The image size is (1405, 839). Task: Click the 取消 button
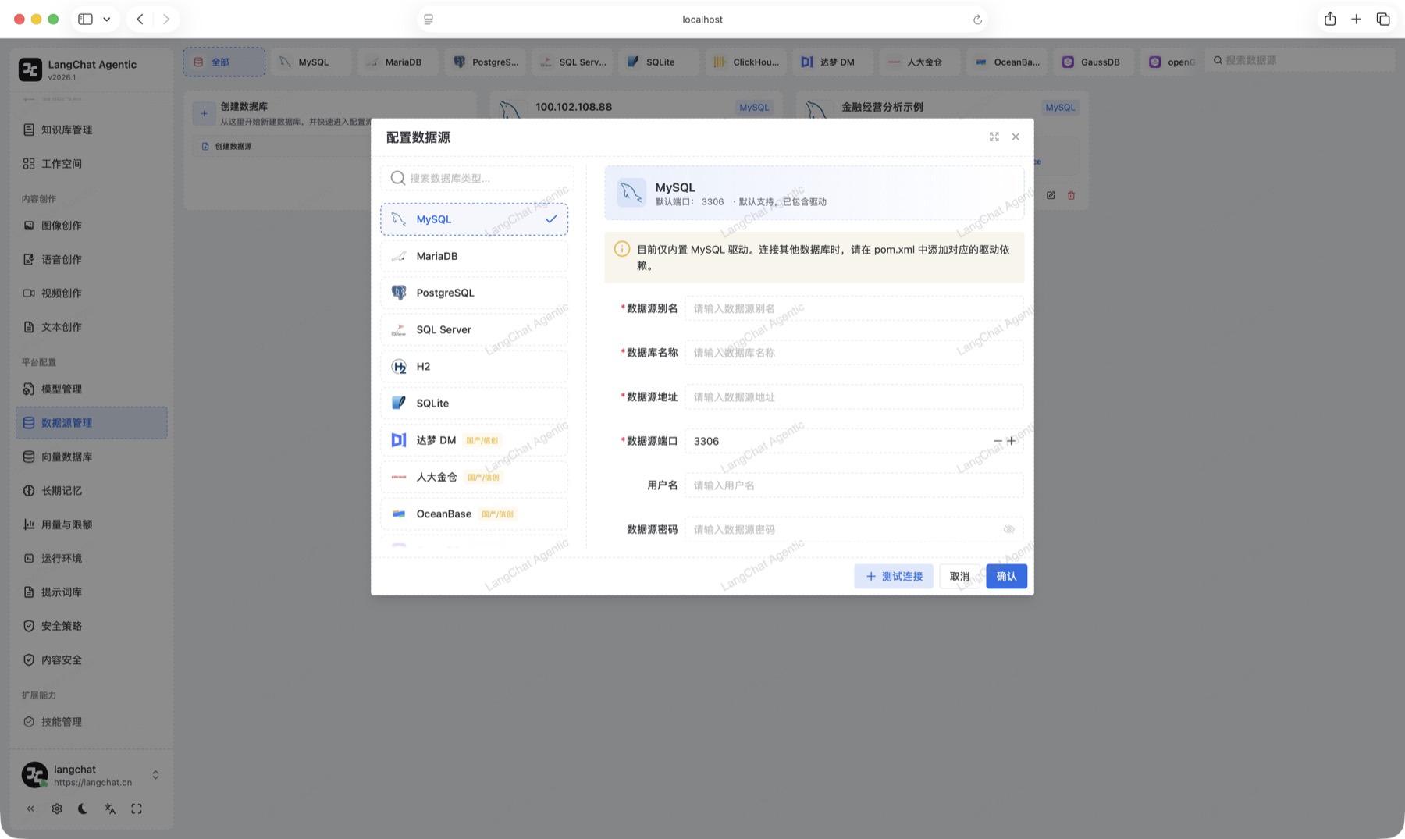click(959, 576)
